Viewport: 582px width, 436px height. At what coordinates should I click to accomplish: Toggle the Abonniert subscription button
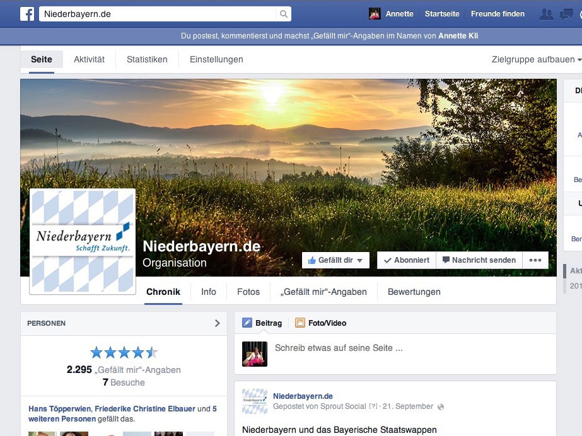click(407, 260)
